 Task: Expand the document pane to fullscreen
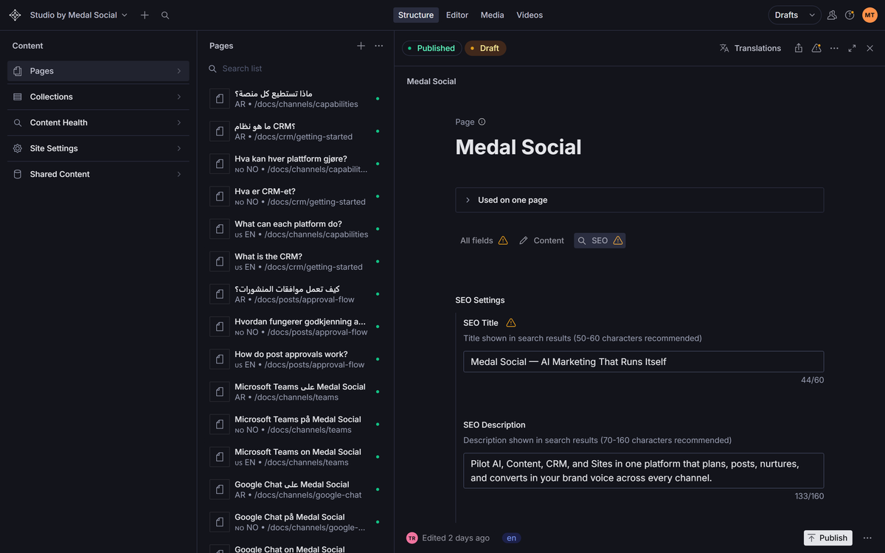852,48
